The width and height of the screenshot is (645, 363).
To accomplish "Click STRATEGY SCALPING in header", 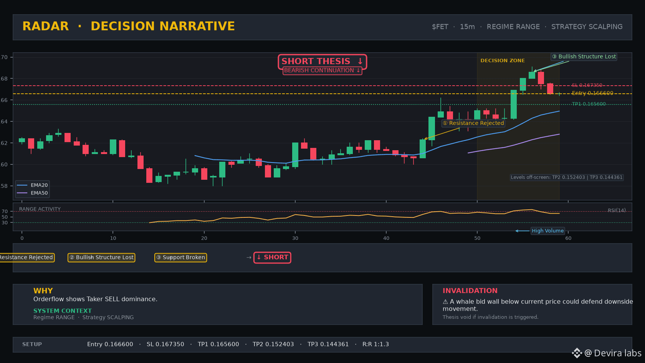I will pyautogui.click(x=587, y=27).
